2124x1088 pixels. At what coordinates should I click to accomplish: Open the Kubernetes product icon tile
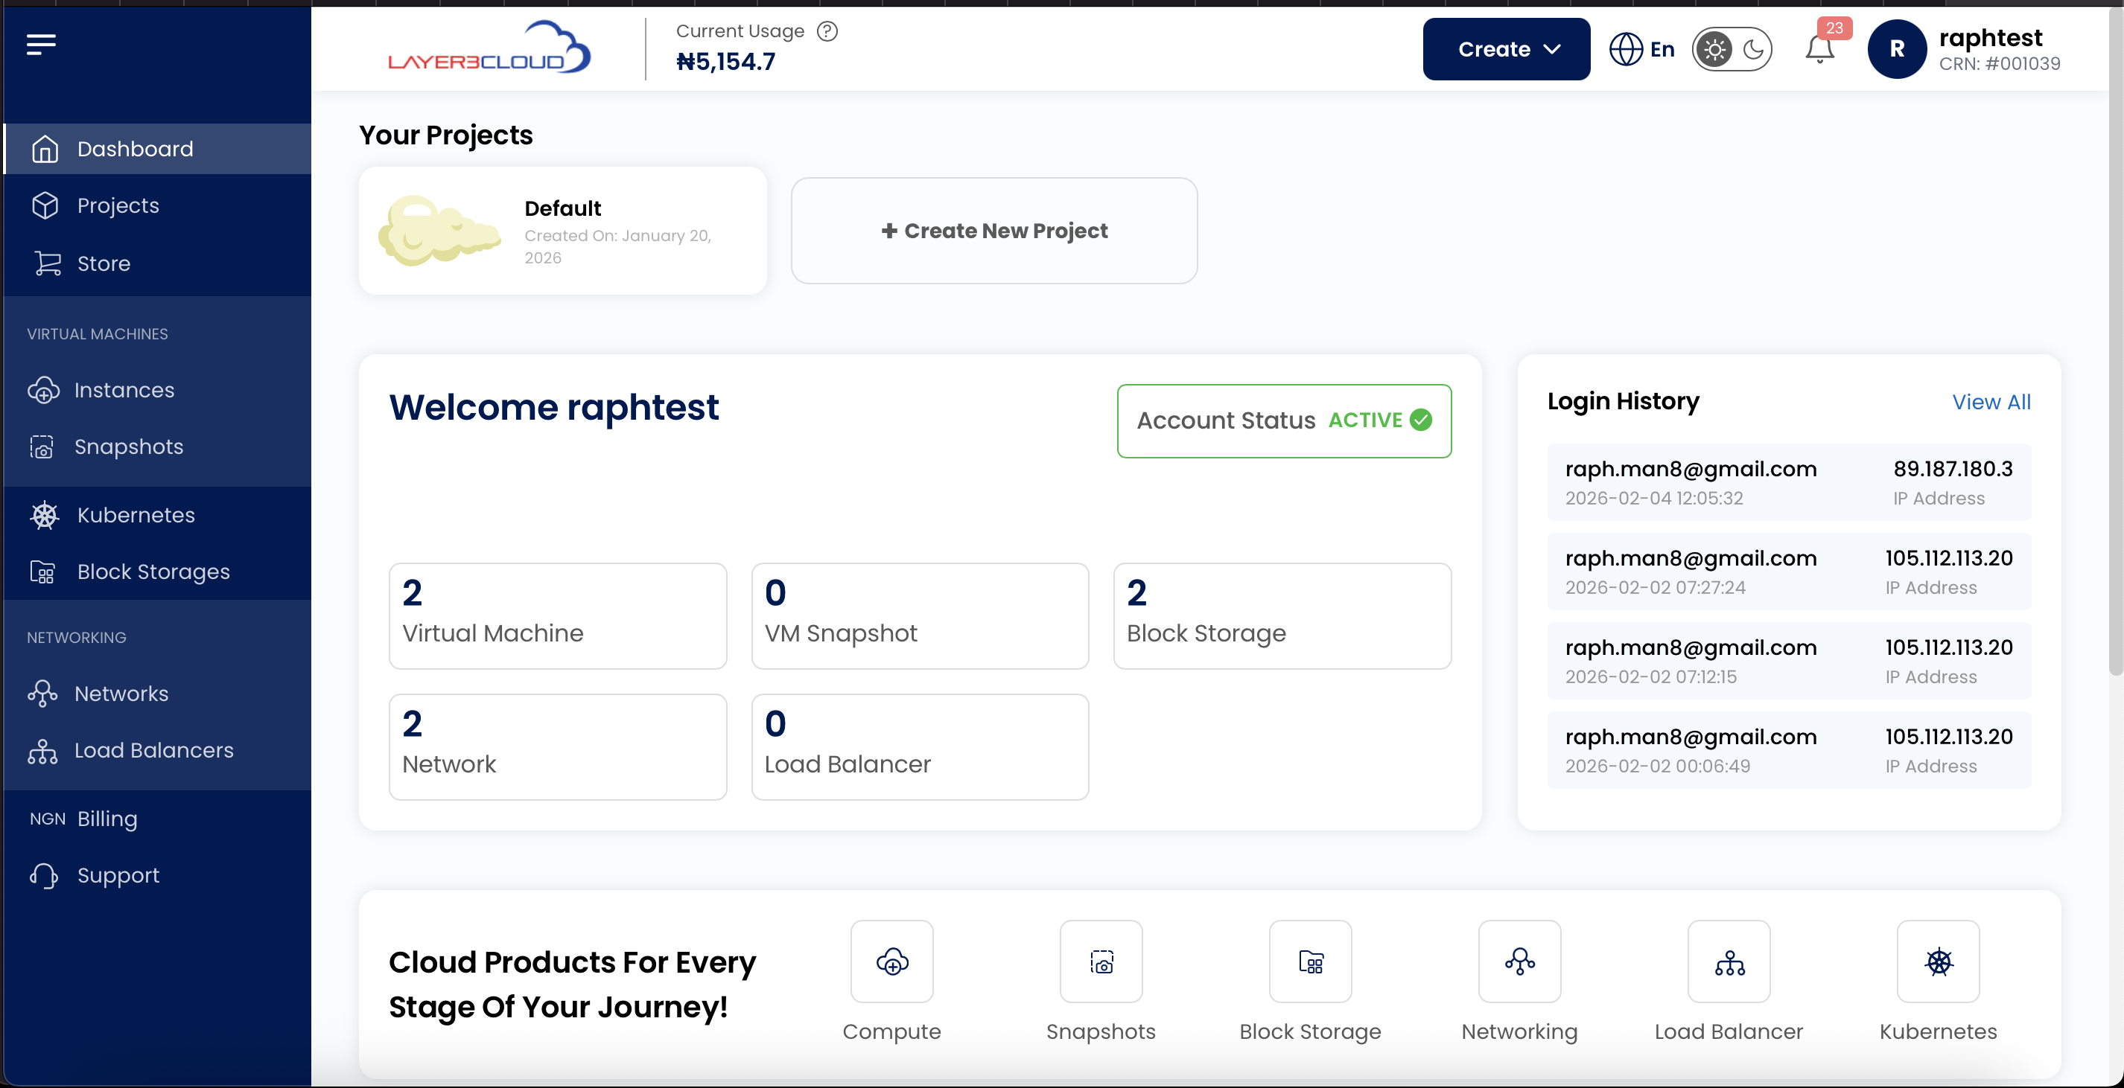click(1939, 961)
